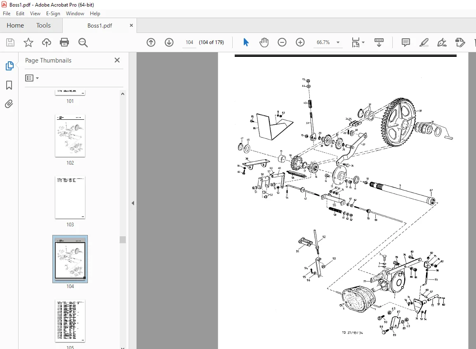This screenshot has height=349, width=476.
Task: Print the file using printer icon
Action: point(64,42)
